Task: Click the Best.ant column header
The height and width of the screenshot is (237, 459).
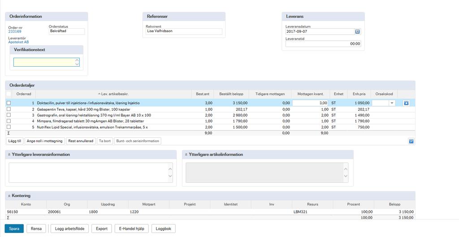Action: click(x=202, y=94)
